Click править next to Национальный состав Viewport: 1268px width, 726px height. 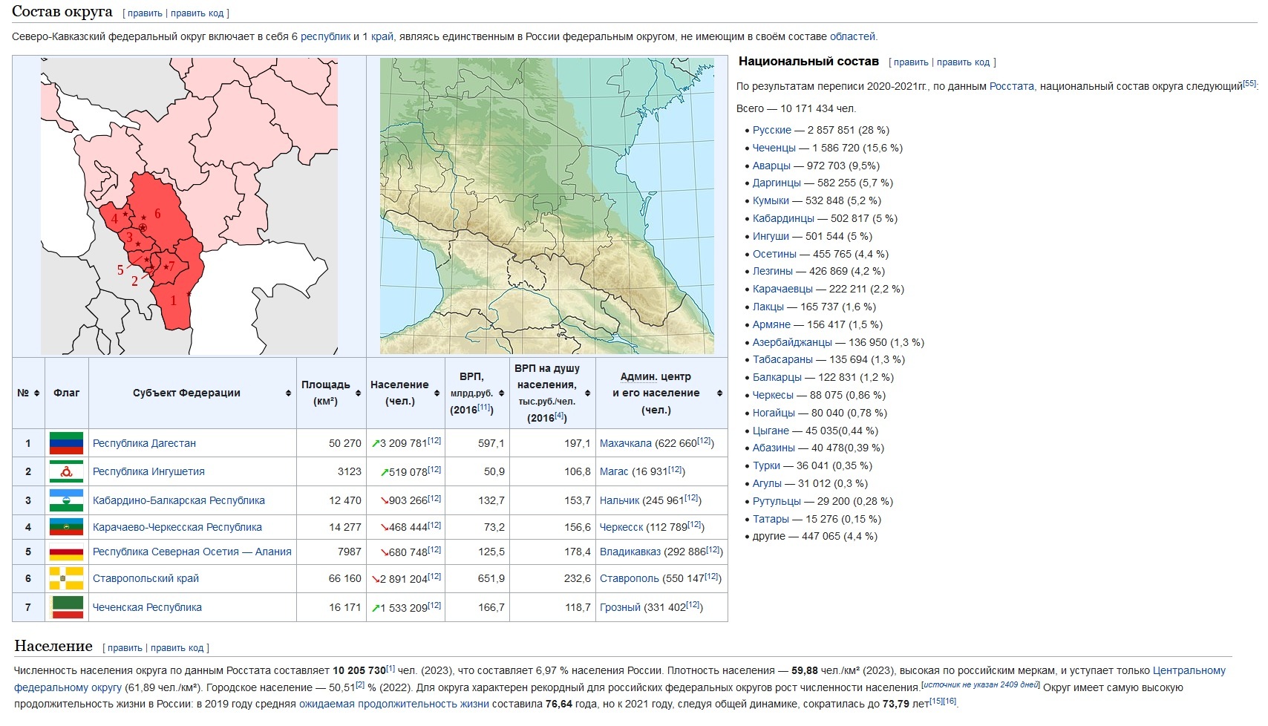point(911,62)
